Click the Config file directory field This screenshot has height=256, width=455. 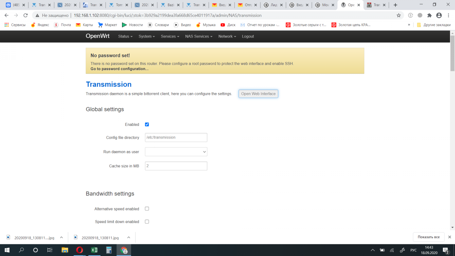click(x=176, y=137)
